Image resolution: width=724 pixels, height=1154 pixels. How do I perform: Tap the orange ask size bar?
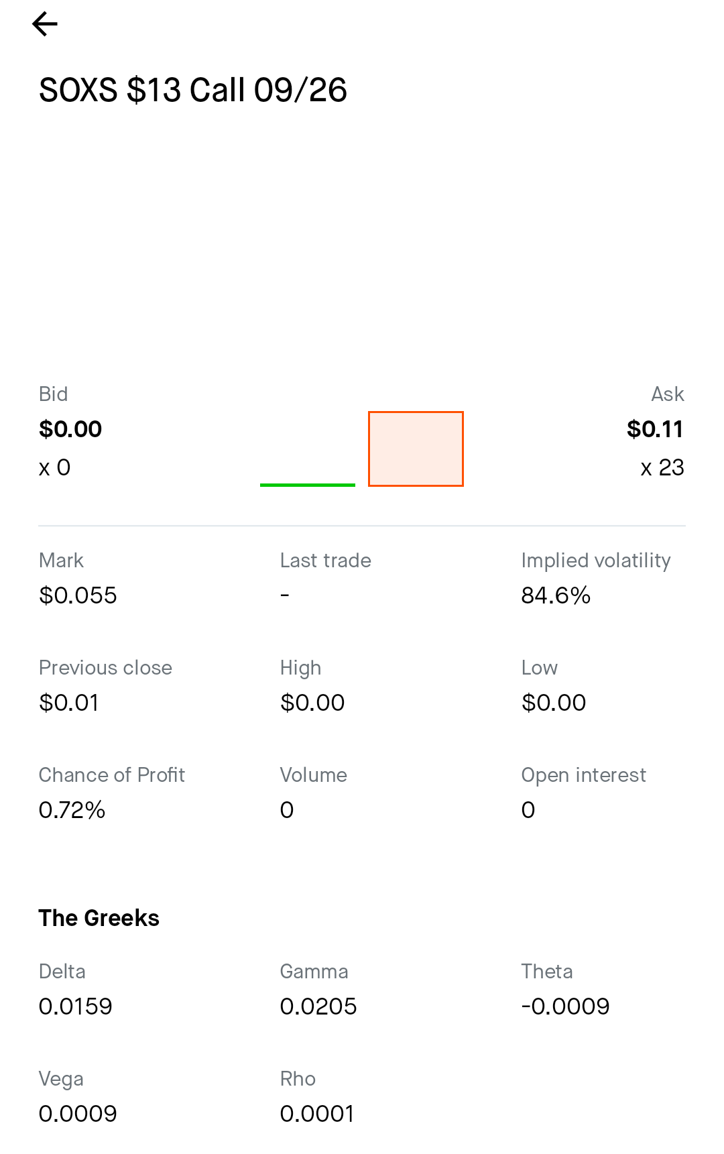(416, 449)
